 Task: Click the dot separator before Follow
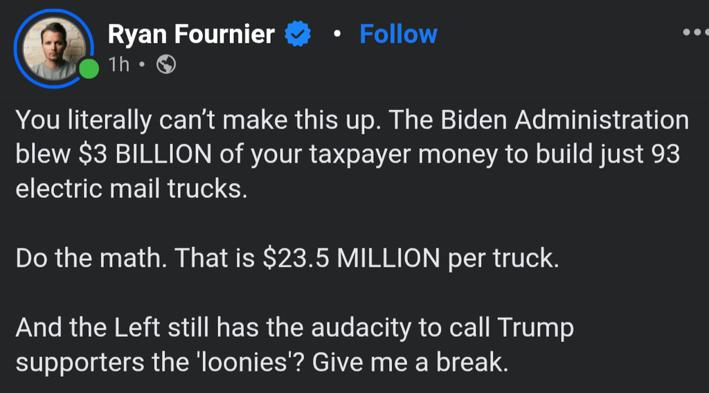pos(336,34)
